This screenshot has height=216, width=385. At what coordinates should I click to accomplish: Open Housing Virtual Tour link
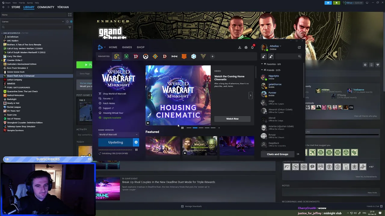pyautogui.click(x=113, y=113)
